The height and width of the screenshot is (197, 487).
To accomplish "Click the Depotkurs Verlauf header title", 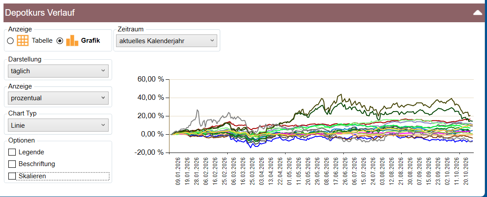I will coord(40,13).
